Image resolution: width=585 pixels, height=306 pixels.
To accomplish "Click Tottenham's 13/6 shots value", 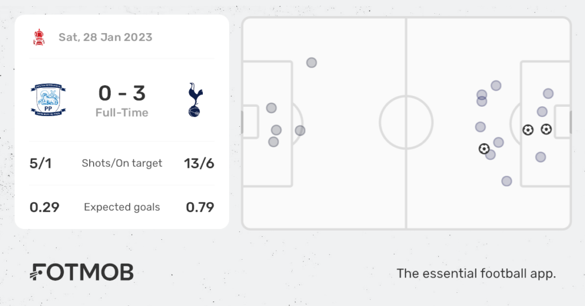I will tap(199, 163).
